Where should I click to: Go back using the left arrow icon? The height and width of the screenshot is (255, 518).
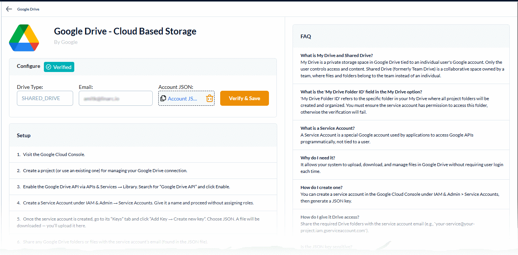pos(9,9)
